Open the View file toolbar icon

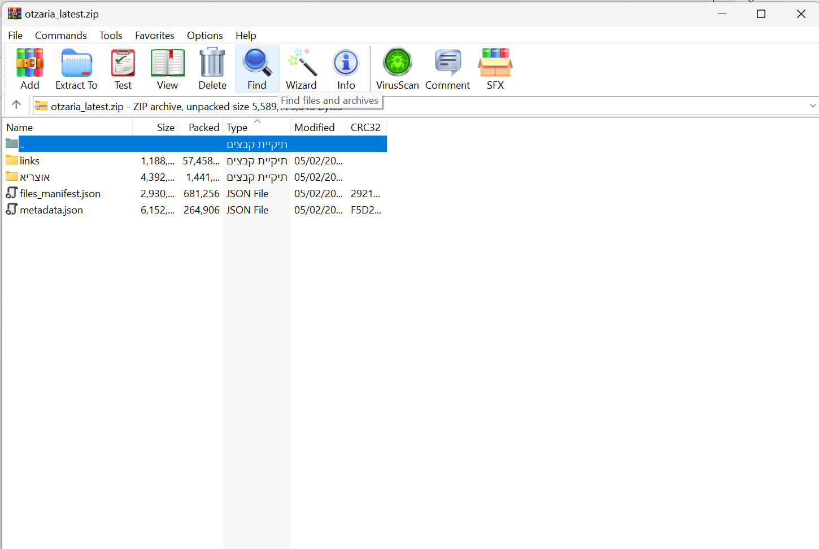167,69
